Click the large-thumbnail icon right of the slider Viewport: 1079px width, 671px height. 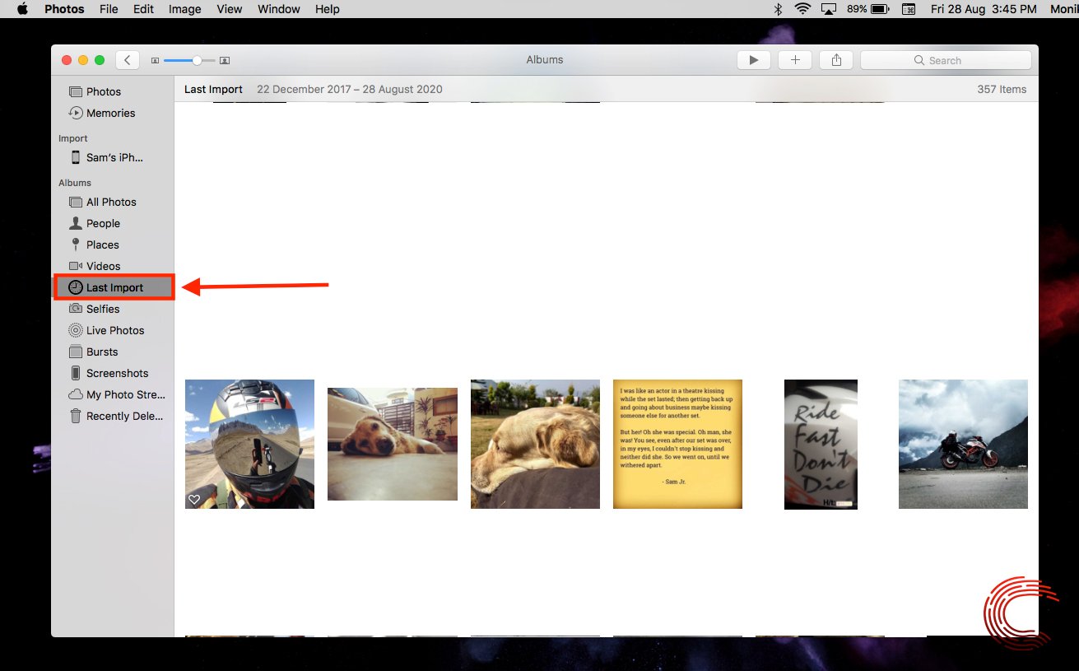coord(225,60)
